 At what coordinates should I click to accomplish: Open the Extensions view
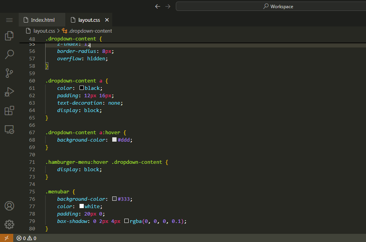coord(9,110)
